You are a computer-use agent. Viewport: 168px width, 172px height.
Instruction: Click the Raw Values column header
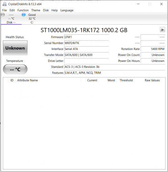(x=147, y=80)
